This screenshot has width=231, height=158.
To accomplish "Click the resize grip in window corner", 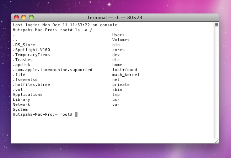I will (216, 141).
